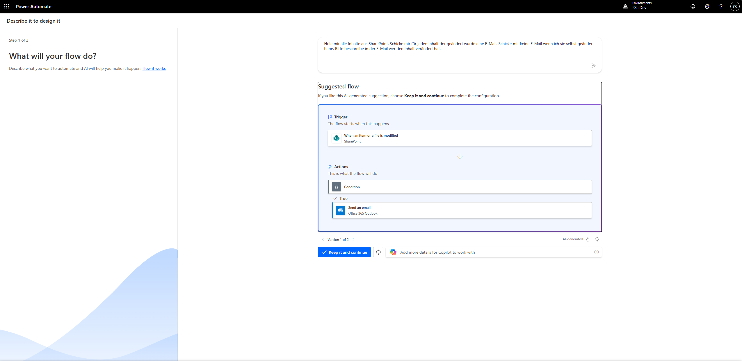The height and width of the screenshot is (361, 742).
Task: Select the Send an email action card
Action: 462,210
